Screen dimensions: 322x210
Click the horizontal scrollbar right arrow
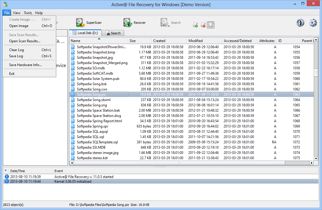pyautogui.click(x=311, y=163)
